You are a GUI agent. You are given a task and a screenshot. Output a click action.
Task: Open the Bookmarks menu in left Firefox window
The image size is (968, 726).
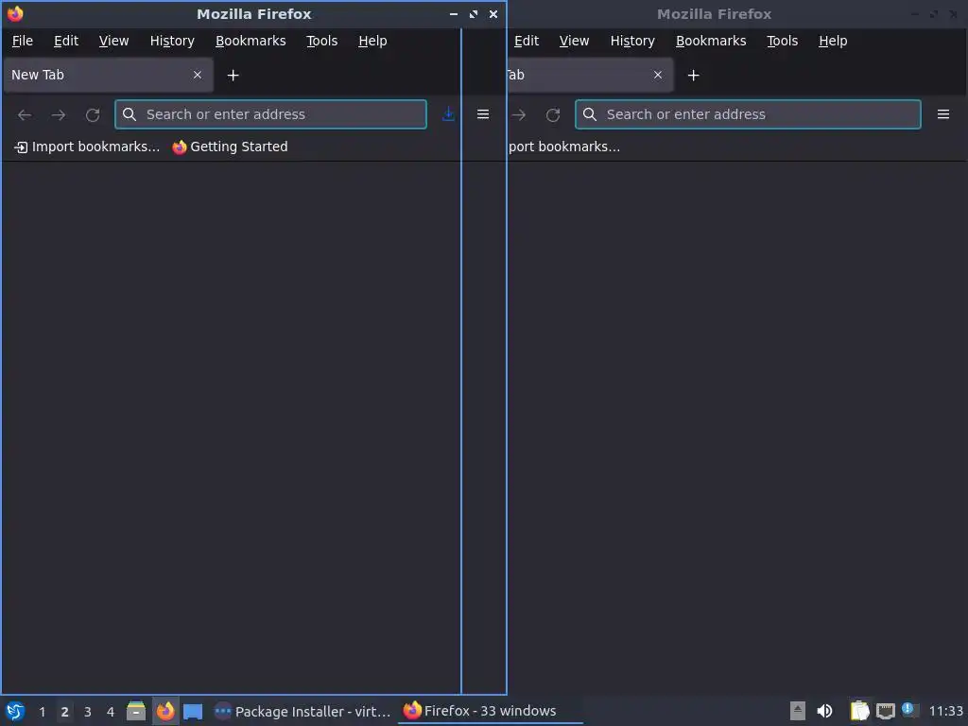[251, 41]
